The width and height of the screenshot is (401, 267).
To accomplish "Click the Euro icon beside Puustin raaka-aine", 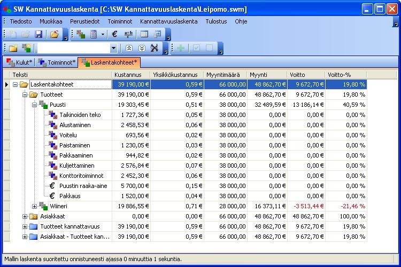I will tap(52, 186).
